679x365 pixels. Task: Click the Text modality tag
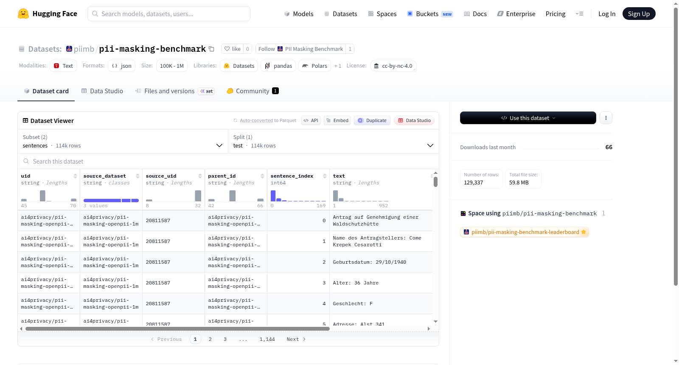(63, 66)
